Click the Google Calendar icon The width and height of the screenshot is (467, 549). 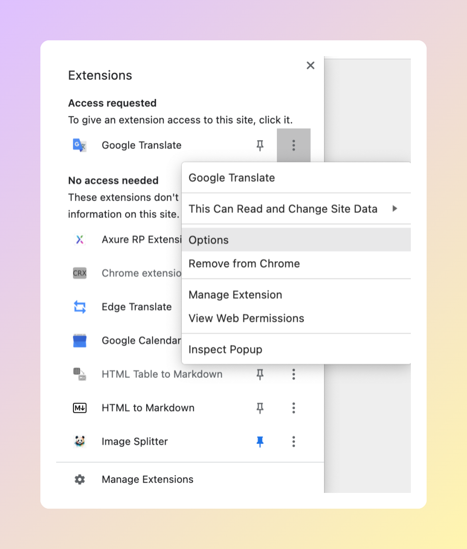click(80, 340)
